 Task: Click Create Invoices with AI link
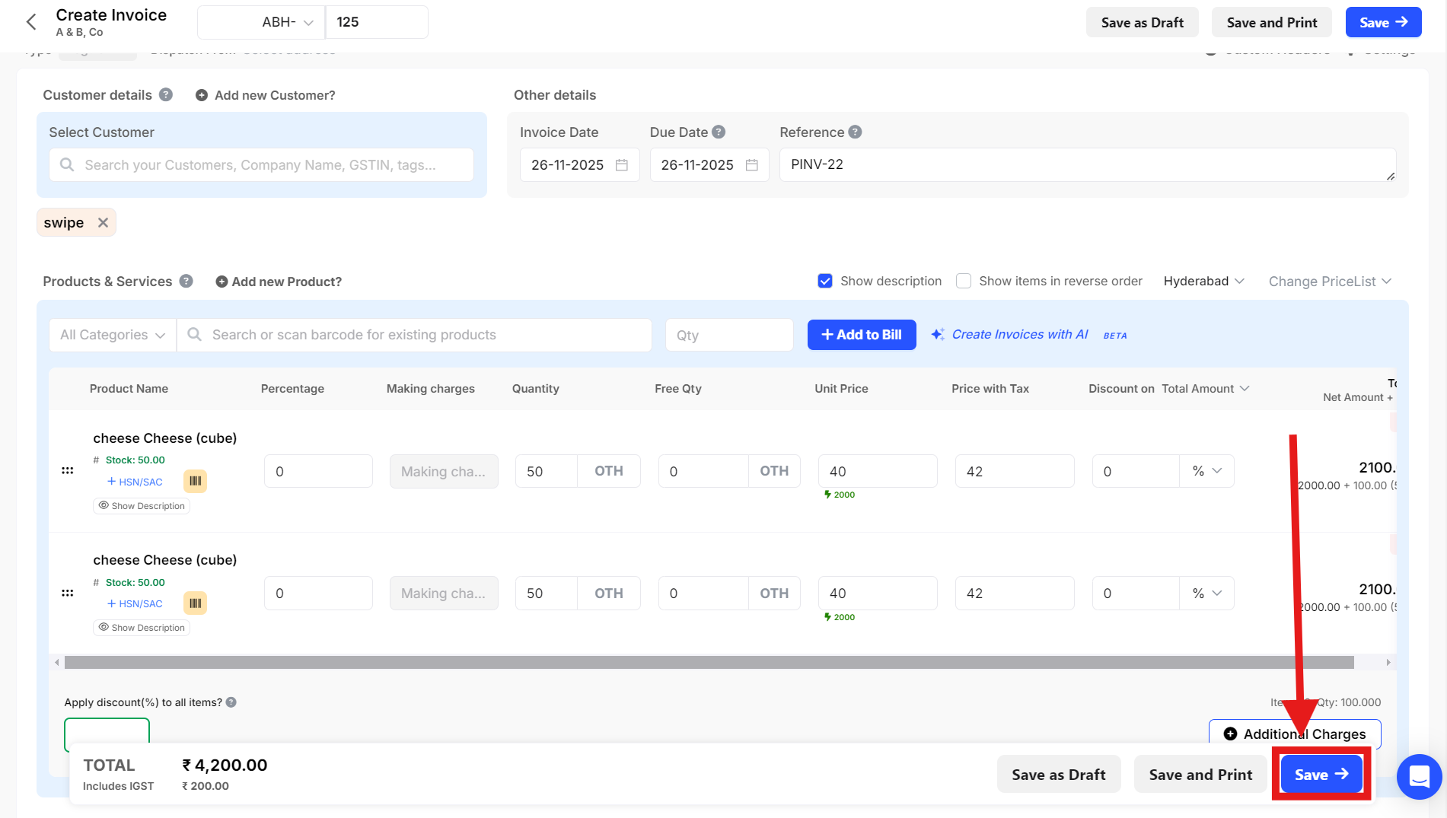point(1019,335)
